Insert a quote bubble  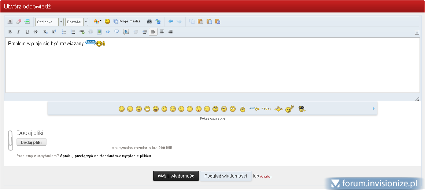click(x=117, y=32)
